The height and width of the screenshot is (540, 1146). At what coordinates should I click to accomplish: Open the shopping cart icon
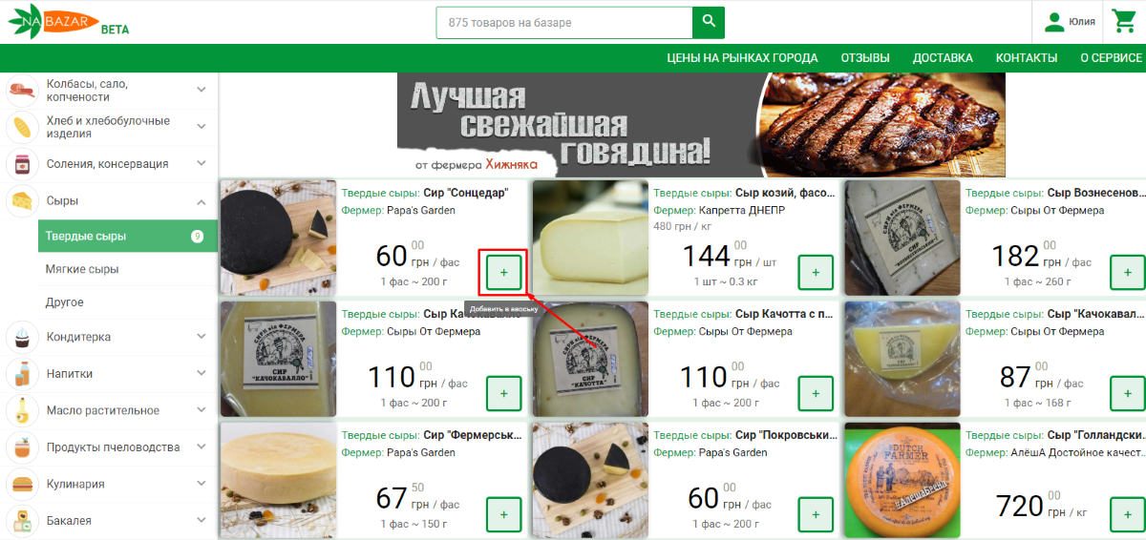tap(1123, 21)
